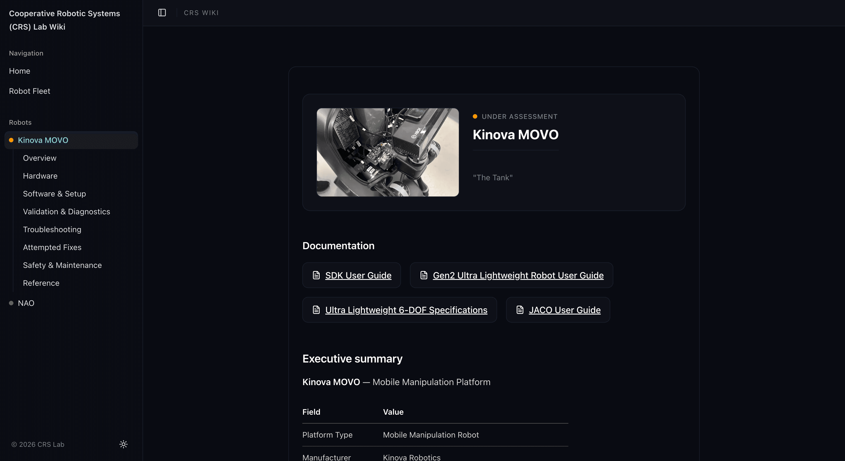Switch theme with the sun icon
Viewport: 845px width, 461px height.
coord(123,444)
